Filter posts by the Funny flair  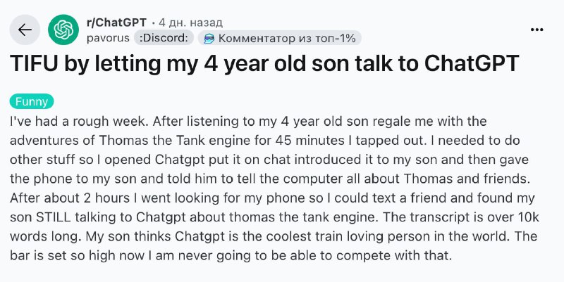coord(32,101)
